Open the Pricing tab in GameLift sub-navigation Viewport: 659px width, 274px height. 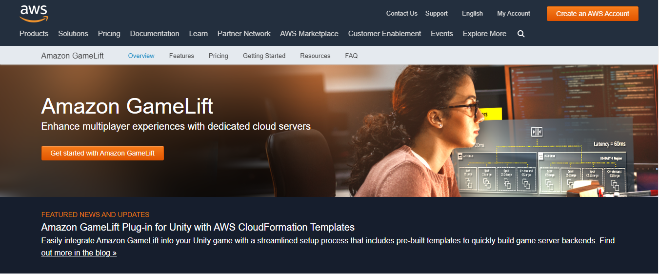pos(219,56)
